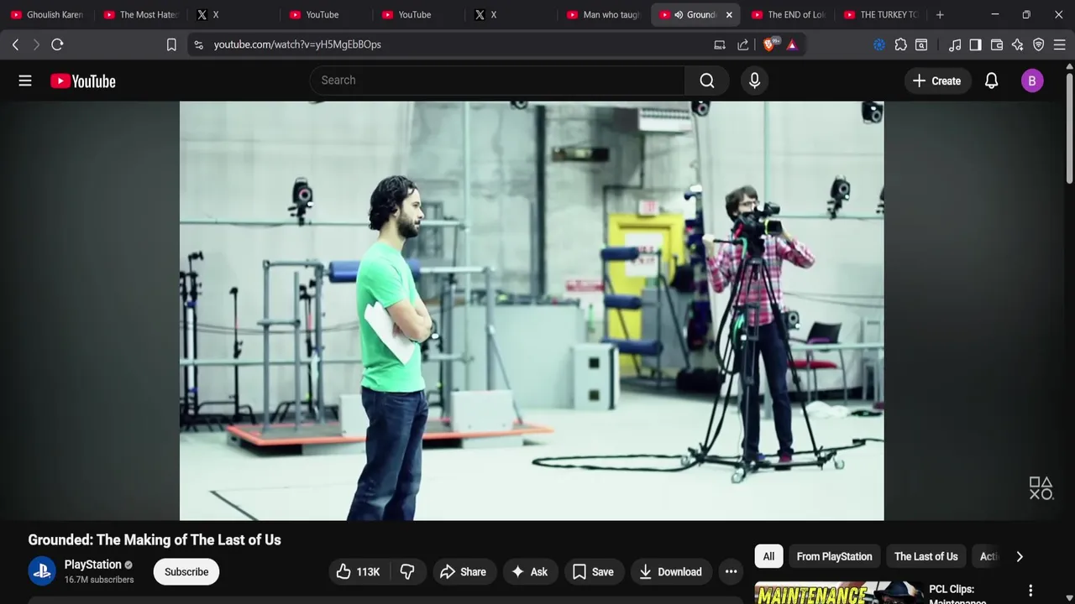Share the video
The height and width of the screenshot is (604, 1075).
coord(463,571)
